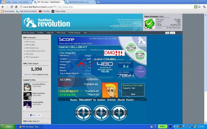Open the Profile Settings menu item

point(74,33)
